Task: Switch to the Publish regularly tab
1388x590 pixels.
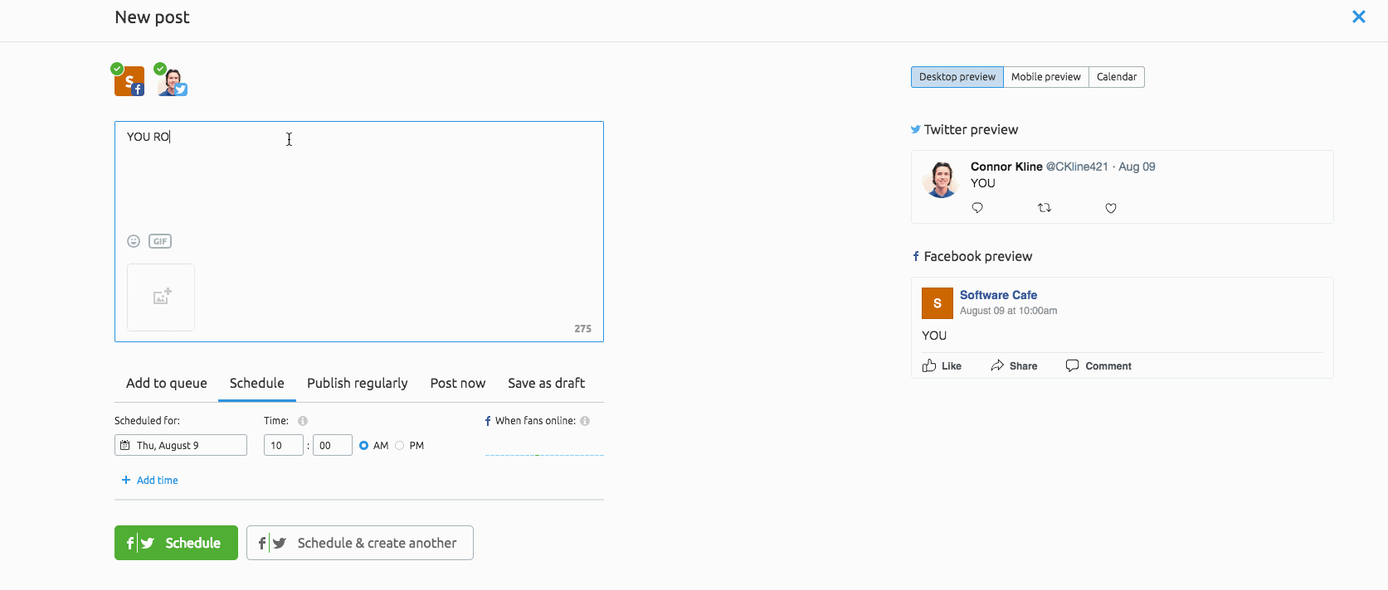Action: coord(357,383)
